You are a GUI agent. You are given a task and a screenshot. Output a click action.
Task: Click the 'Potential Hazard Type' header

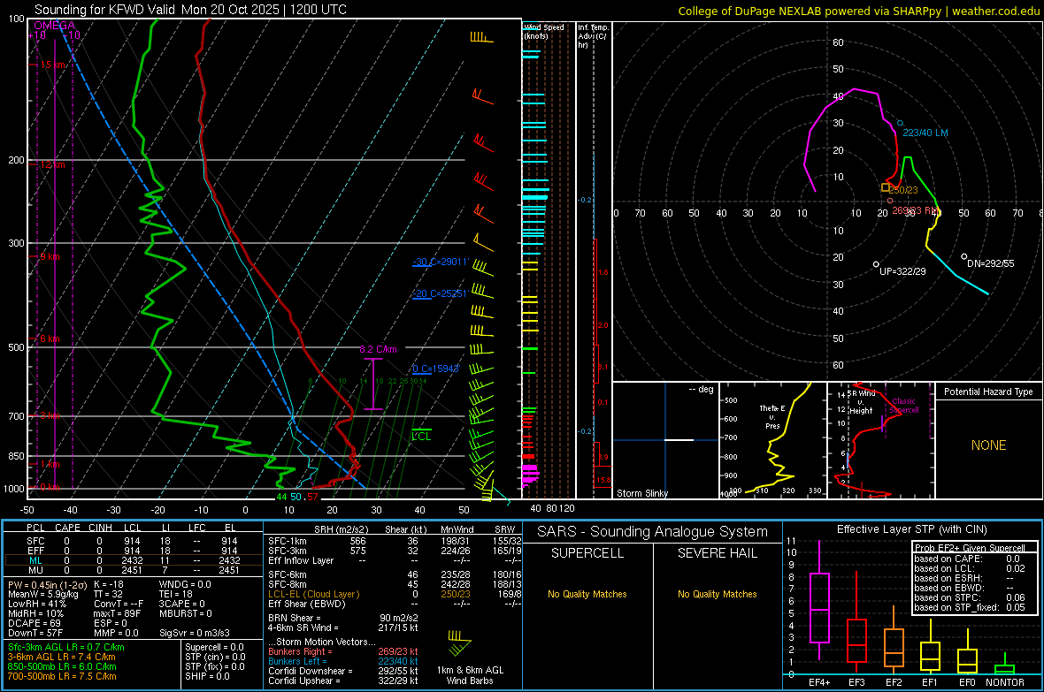(988, 392)
